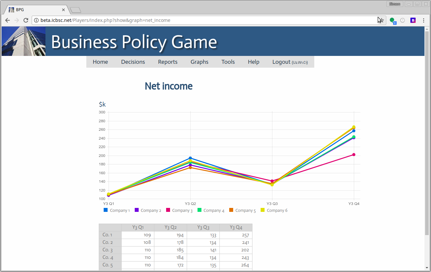Reload the page with the refresh icon

[x=26, y=20]
